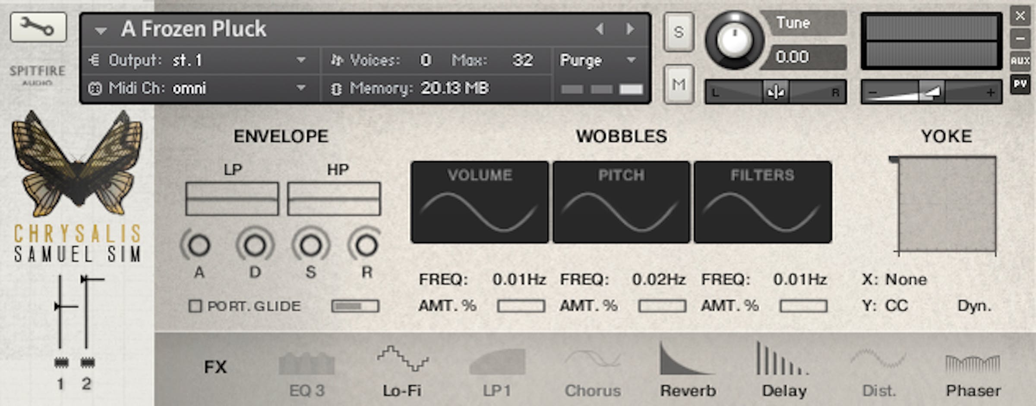Screen dimensions: 1036x406
Task: Click the Decay (D) knob
Action: click(255, 245)
